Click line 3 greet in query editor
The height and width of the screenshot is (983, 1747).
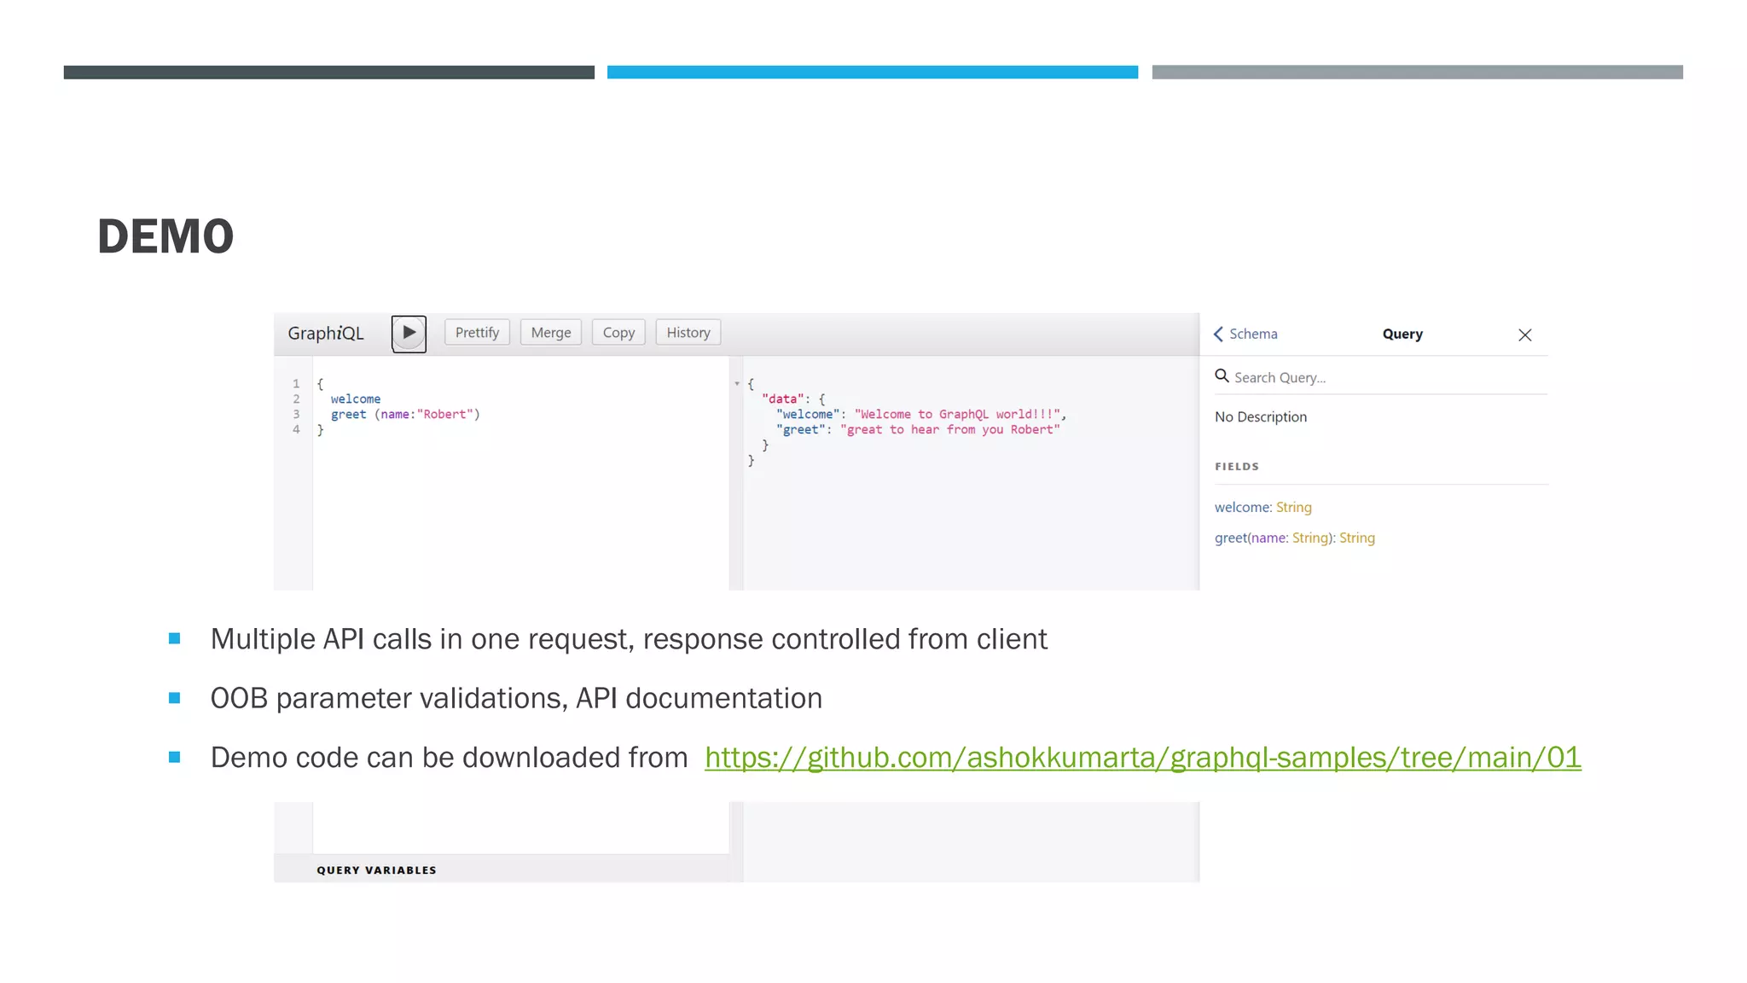click(x=348, y=415)
